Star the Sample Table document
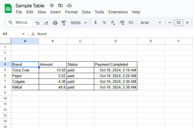The height and width of the screenshot is (129, 193). (x=52, y=5)
